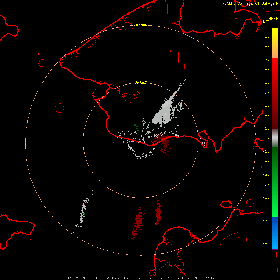Click the -20 scale label
Screen dimensions: 280x280
click(x=266, y=163)
